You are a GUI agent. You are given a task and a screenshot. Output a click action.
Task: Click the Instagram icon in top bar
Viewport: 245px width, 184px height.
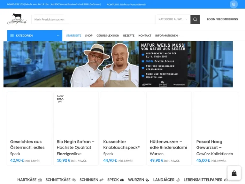point(234,4)
